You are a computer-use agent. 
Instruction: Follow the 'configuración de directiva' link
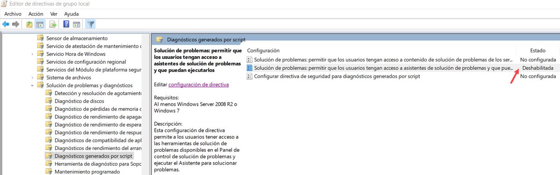coord(198,84)
